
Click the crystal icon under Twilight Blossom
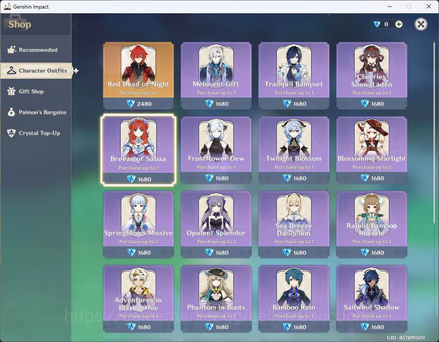tap(287, 178)
